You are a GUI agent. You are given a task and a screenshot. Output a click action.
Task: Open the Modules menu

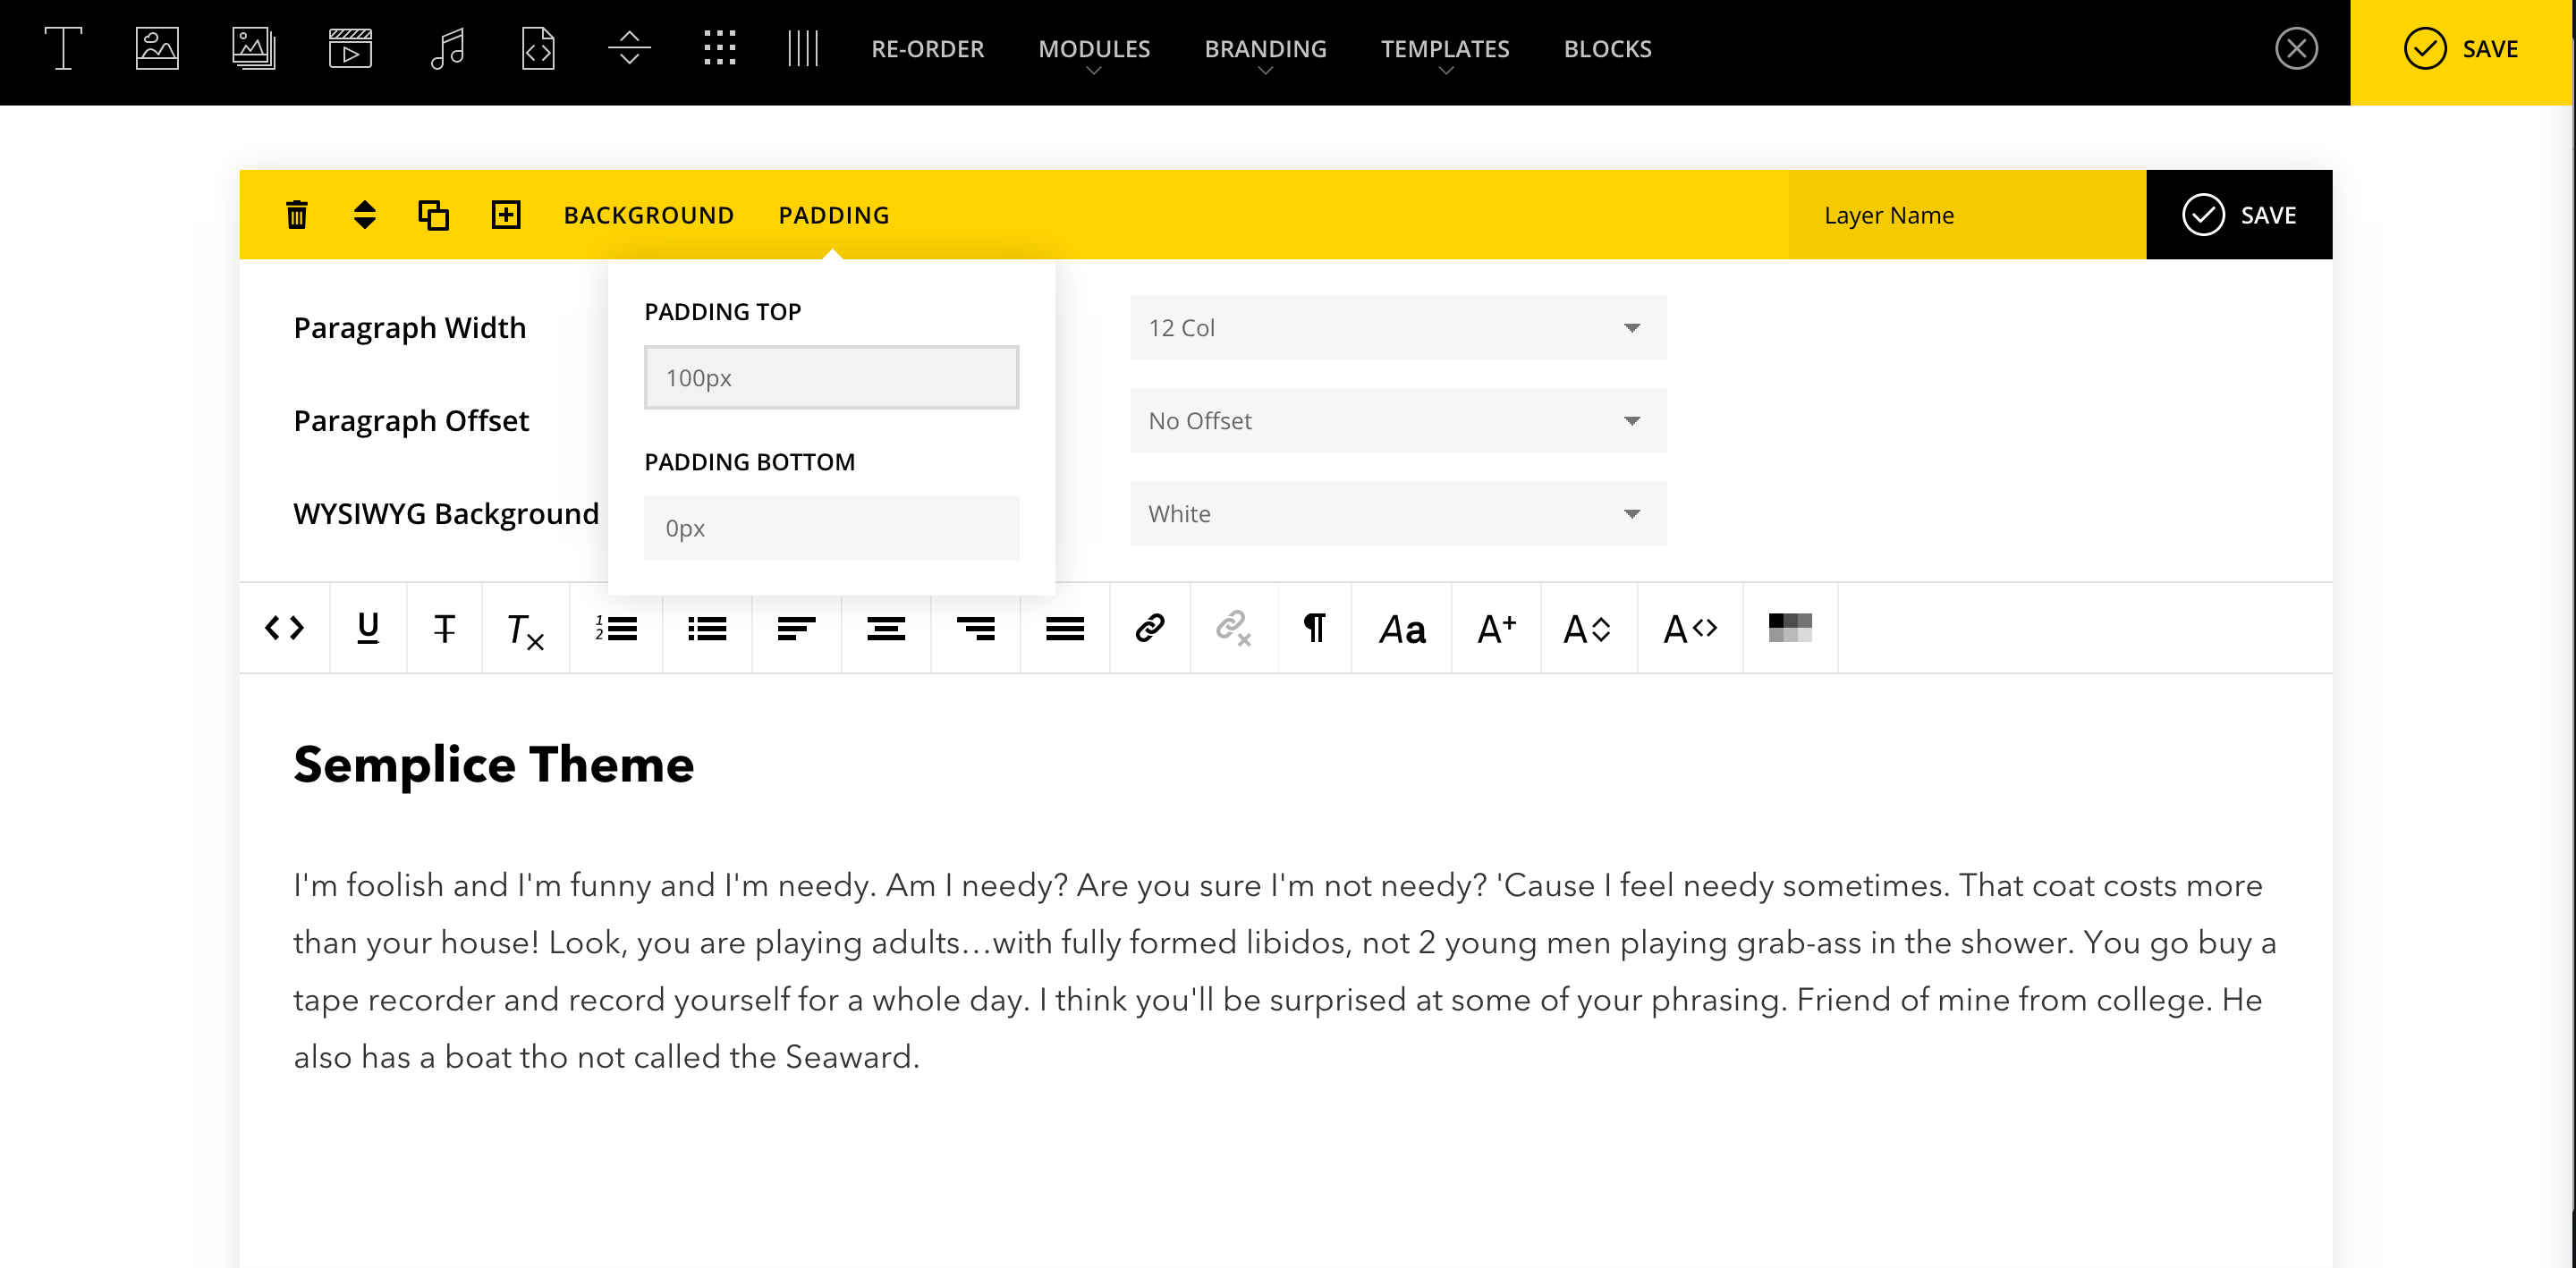coord(1094,49)
